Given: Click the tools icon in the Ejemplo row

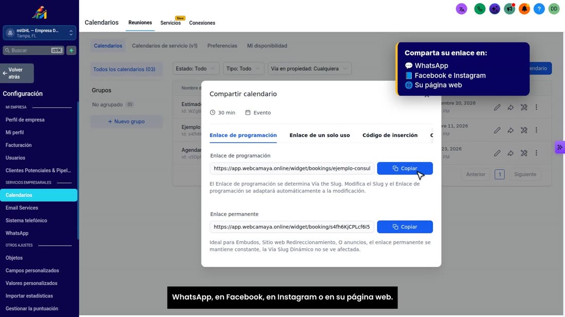Looking at the screenshot, I should pyautogui.click(x=523, y=130).
